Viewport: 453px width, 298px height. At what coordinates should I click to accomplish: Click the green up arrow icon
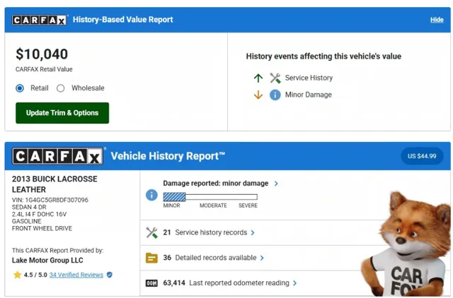pos(258,78)
